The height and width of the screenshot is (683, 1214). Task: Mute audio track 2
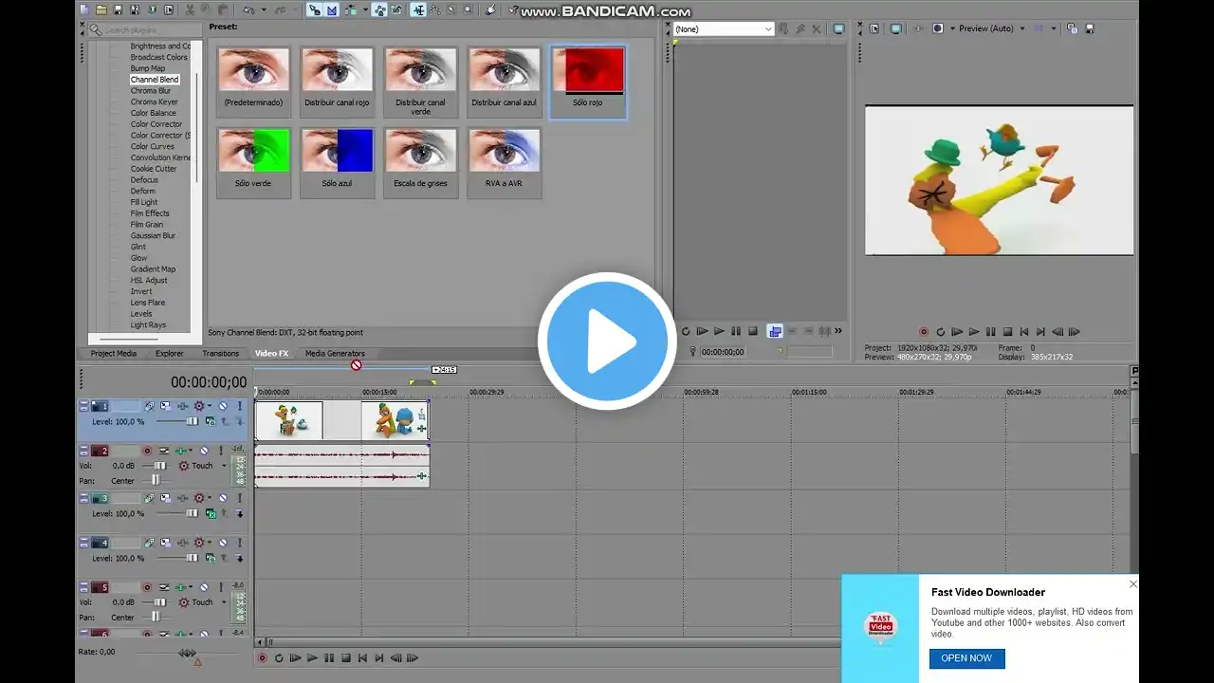pos(204,451)
